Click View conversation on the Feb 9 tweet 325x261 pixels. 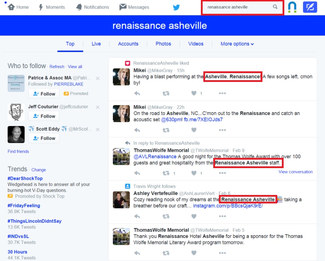click(x=296, y=172)
